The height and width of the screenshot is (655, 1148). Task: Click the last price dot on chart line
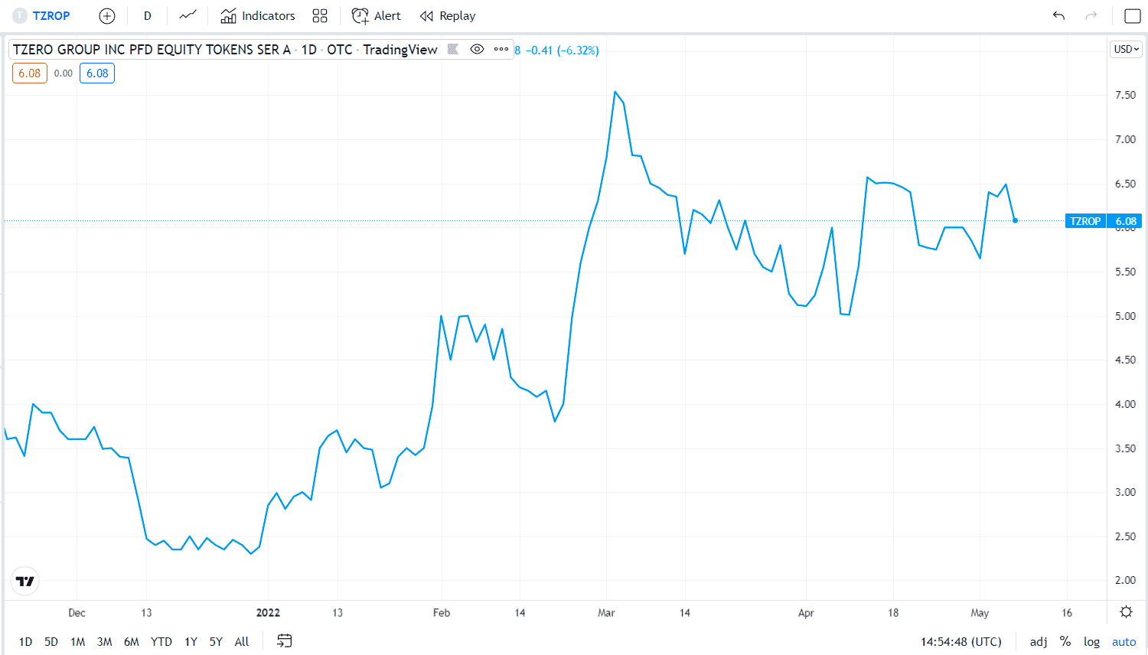(x=1015, y=220)
